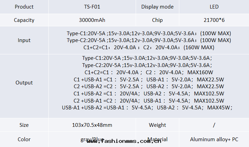Click the Product header cell
Screen dimensions: 249x147
pyautogui.click(x=24, y=7)
